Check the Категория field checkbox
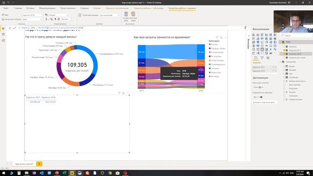The height and width of the screenshot is (176, 313). (285, 88)
